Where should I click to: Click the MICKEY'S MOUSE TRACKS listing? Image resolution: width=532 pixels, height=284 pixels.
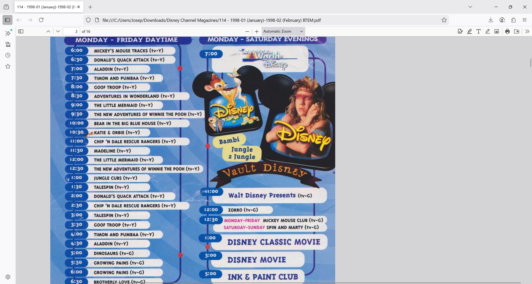click(x=129, y=51)
